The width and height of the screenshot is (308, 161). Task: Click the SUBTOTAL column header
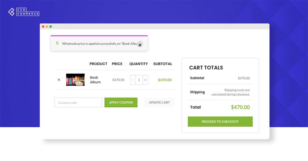pos(163,64)
